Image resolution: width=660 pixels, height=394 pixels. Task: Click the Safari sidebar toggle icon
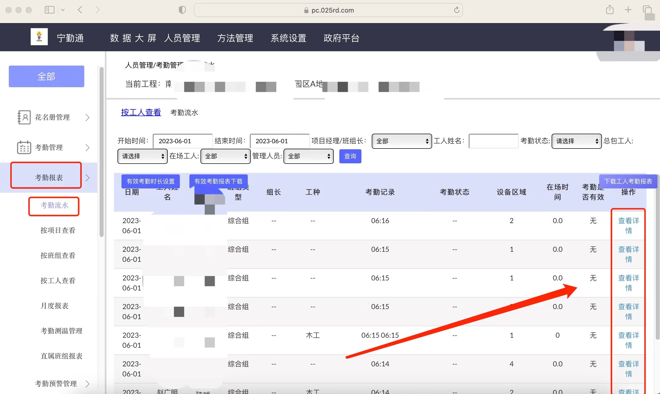point(49,10)
